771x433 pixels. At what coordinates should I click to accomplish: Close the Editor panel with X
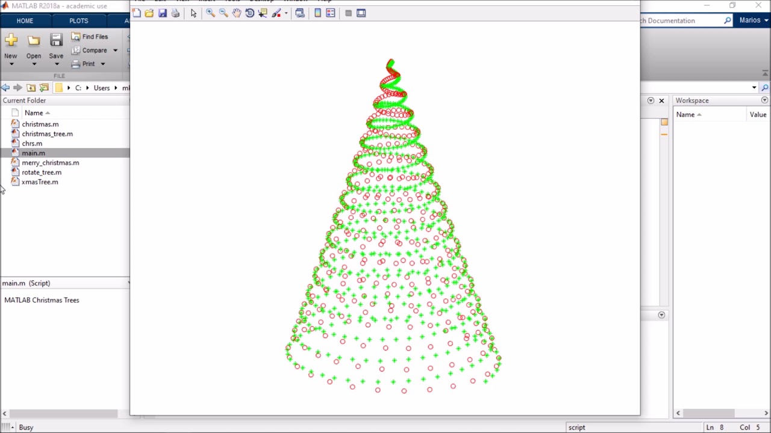(x=661, y=100)
